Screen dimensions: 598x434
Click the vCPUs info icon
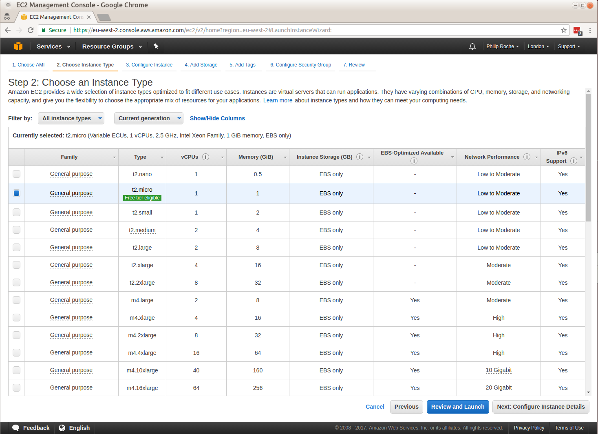(x=206, y=157)
